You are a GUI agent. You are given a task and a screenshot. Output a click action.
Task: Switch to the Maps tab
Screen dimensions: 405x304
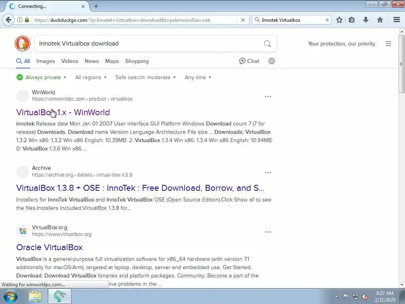click(x=112, y=61)
